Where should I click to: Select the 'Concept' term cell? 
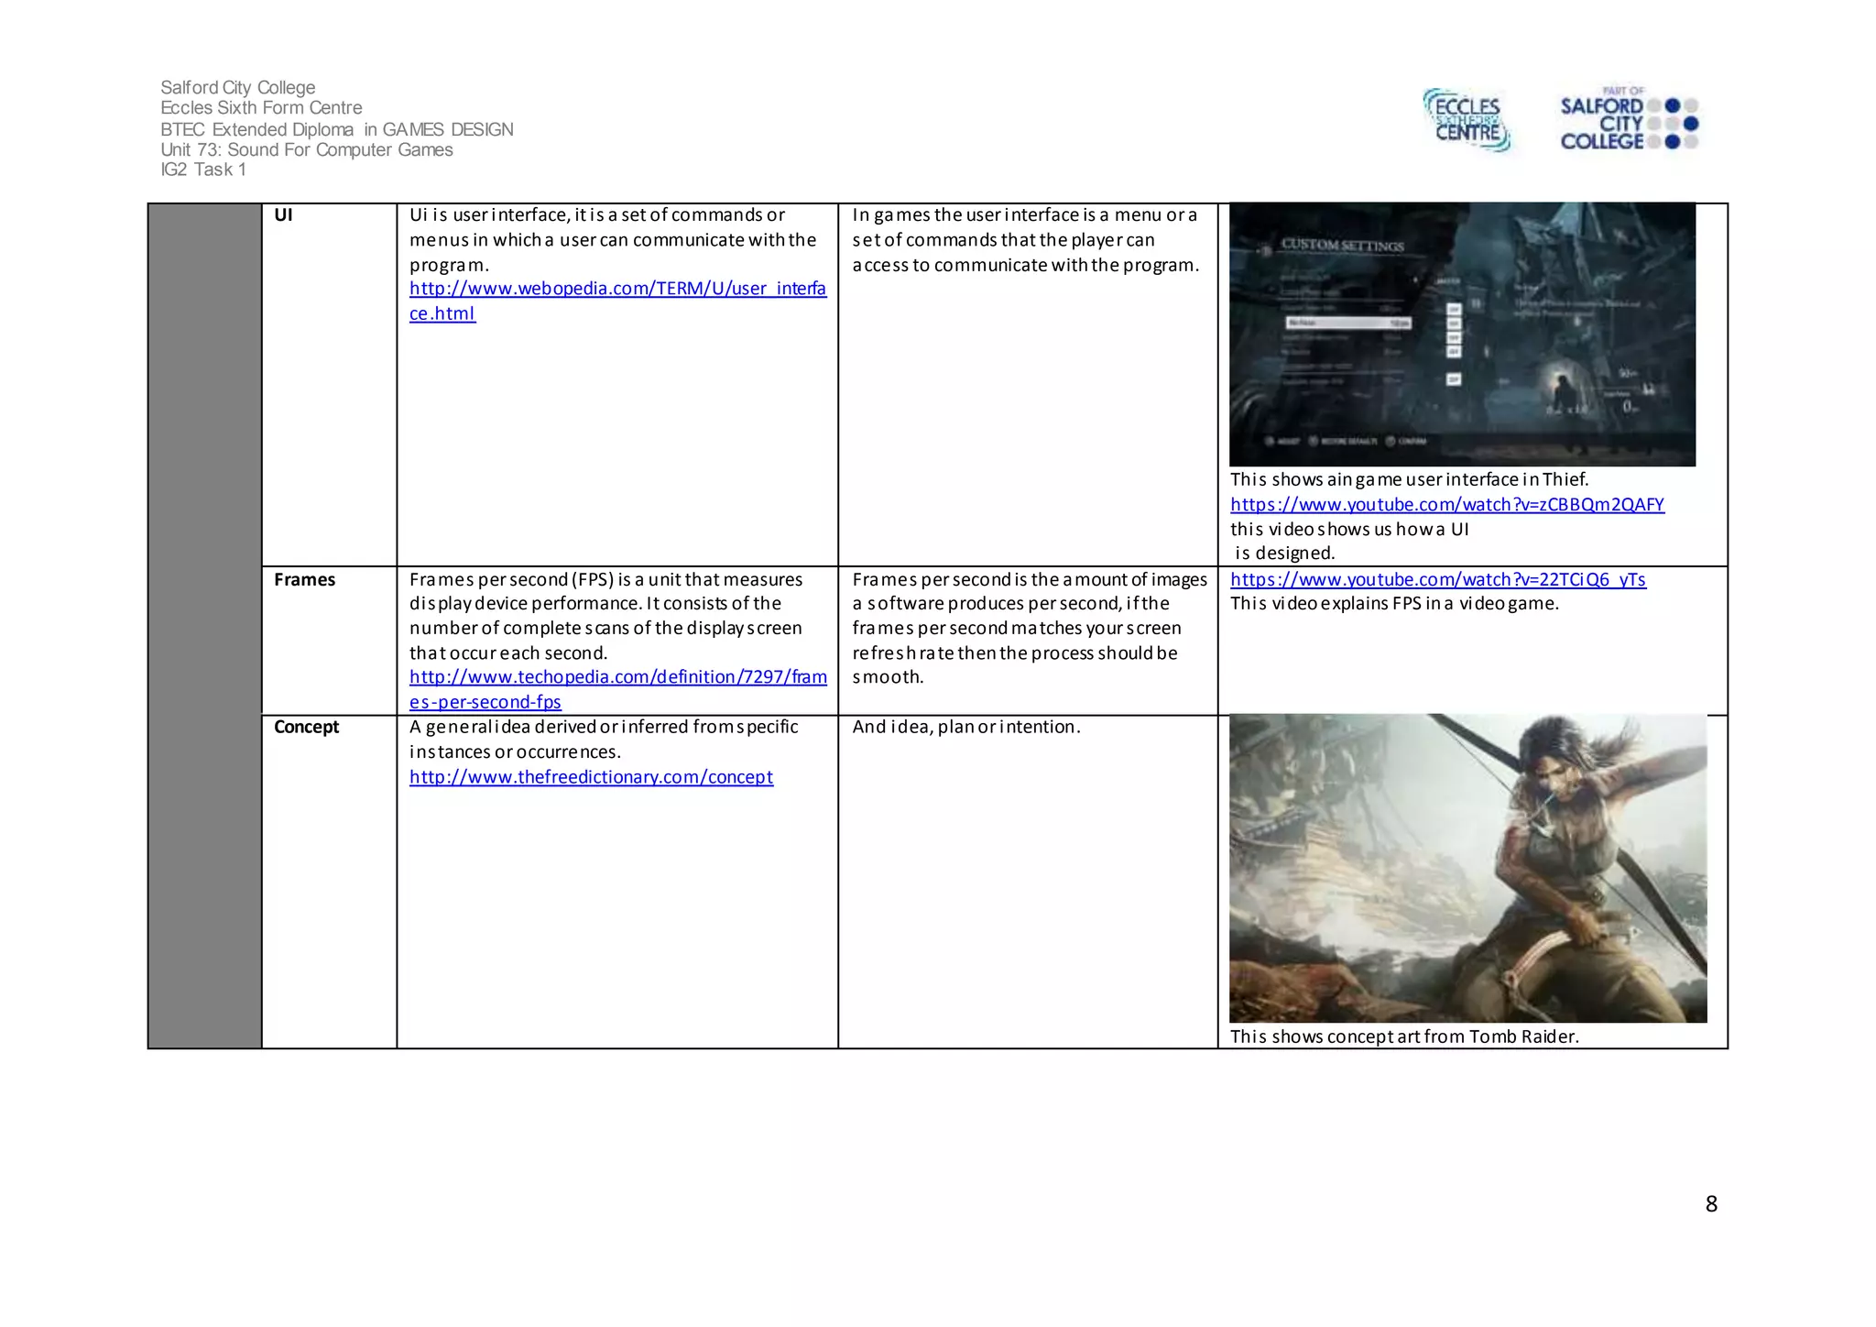[329, 882]
